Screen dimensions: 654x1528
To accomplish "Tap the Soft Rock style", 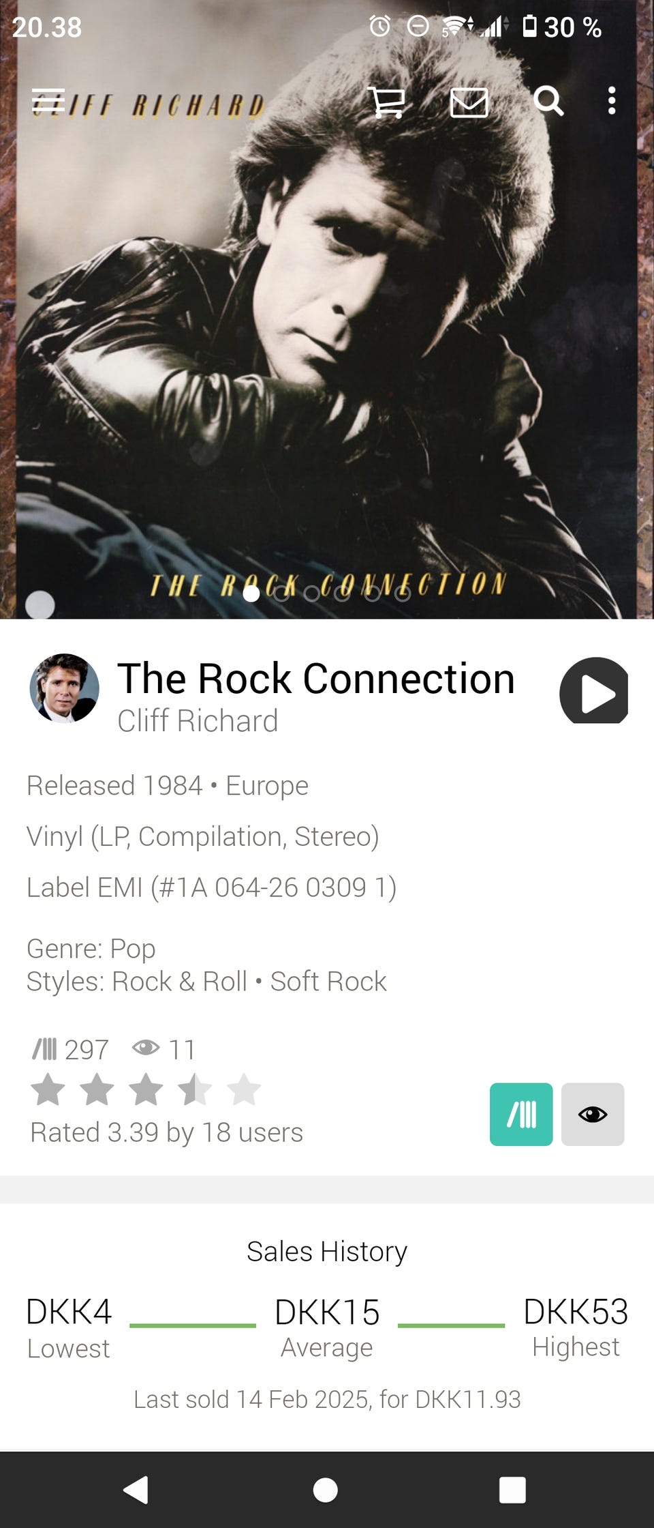I will coord(328,982).
